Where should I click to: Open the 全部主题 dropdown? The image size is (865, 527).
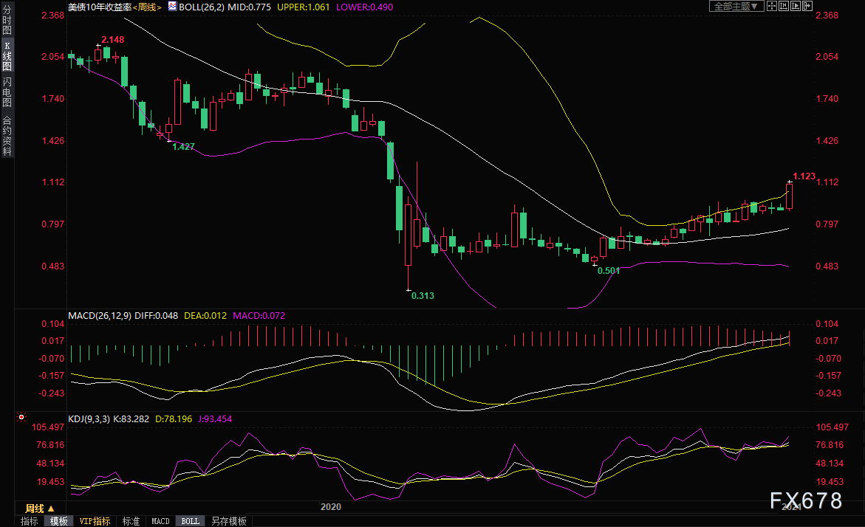[736, 6]
